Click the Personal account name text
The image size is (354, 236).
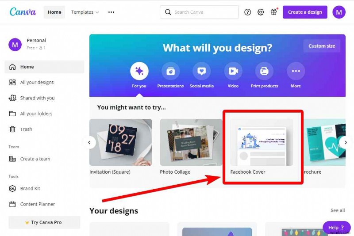tap(36, 40)
